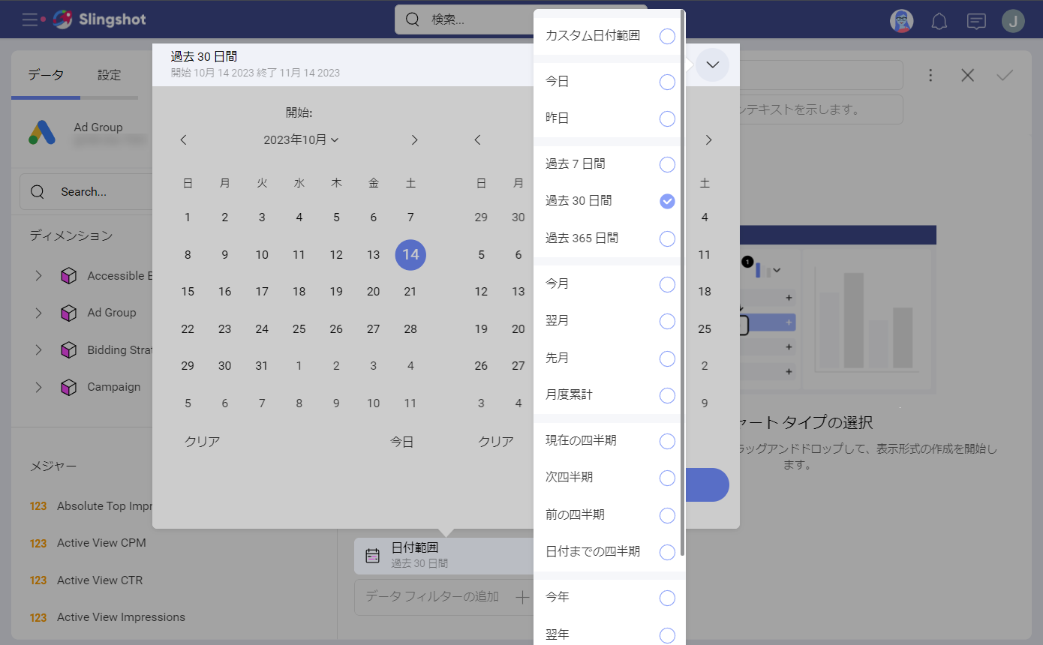The image size is (1043, 645).
Task: Expand the Accessible dimension row
Action: coord(38,276)
